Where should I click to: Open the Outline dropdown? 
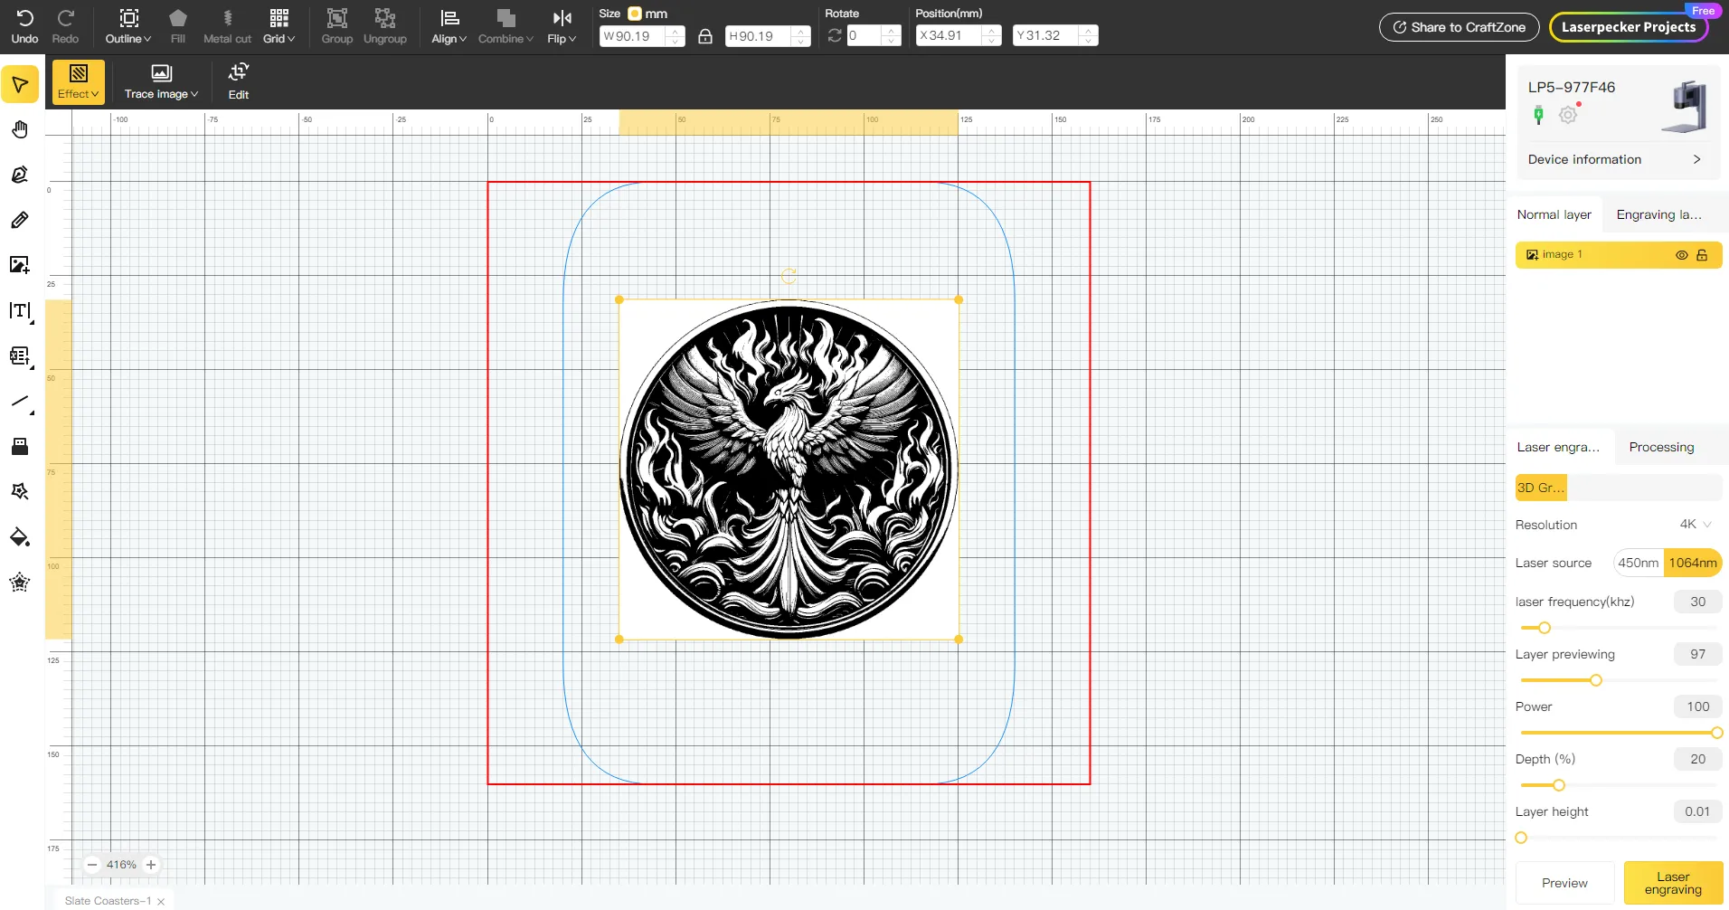128,26
